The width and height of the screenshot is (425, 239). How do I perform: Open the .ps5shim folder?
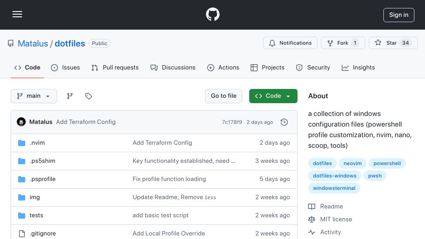click(42, 161)
